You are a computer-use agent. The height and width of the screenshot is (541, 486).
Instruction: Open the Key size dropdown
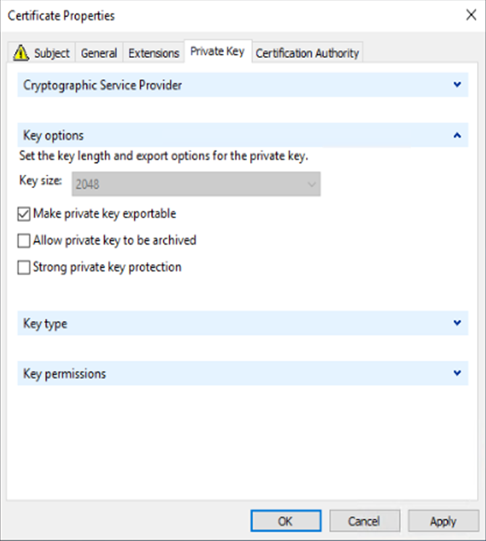(x=196, y=184)
